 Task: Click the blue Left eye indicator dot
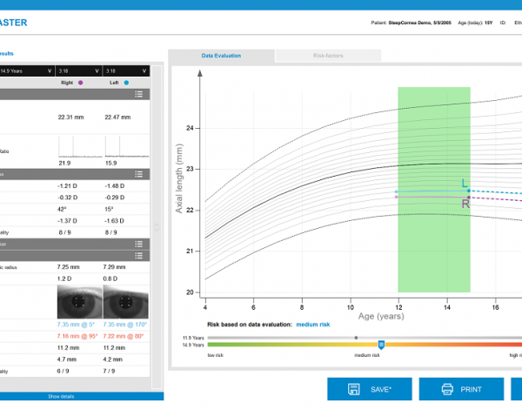[x=126, y=83]
